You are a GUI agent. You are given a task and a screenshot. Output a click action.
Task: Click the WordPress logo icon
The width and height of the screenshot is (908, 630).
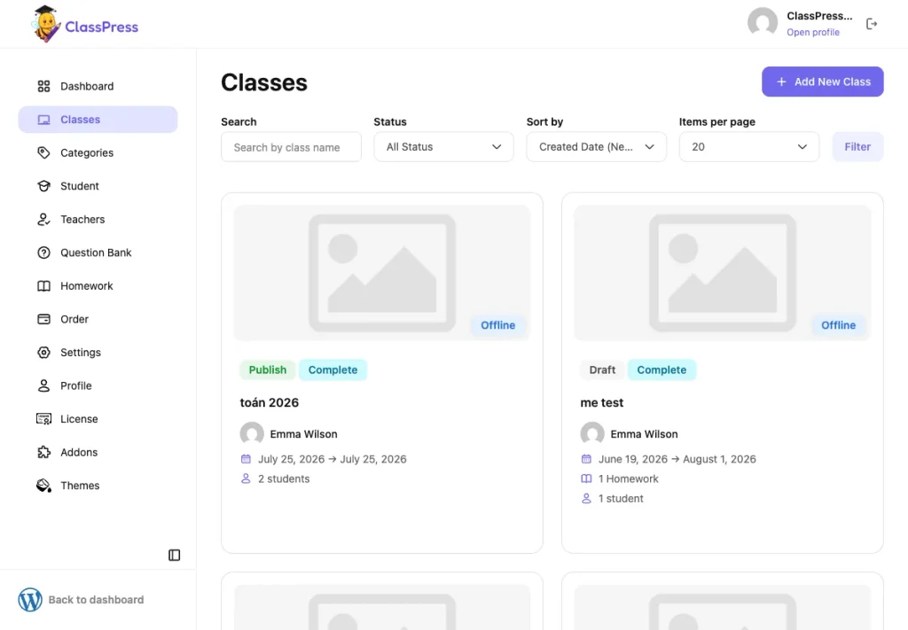pyautogui.click(x=30, y=600)
